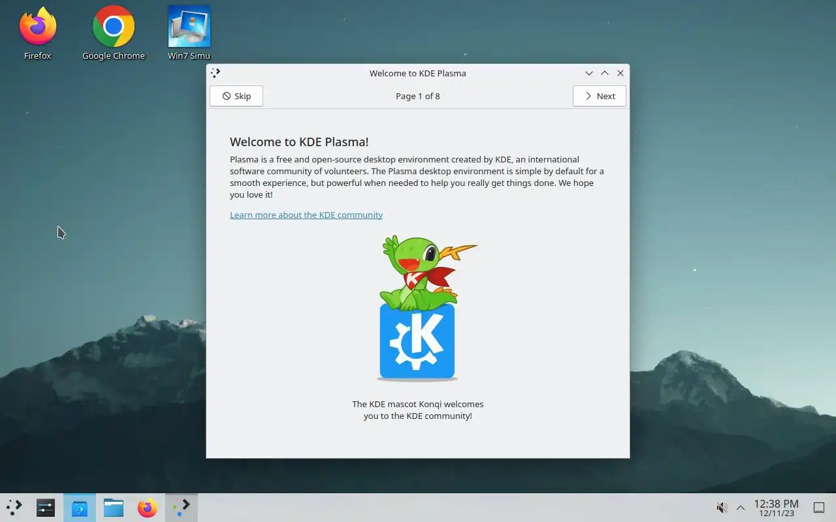Minimize the Welcome to KDE Plasma window
Image resolution: width=836 pixels, height=522 pixels.
point(589,73)
